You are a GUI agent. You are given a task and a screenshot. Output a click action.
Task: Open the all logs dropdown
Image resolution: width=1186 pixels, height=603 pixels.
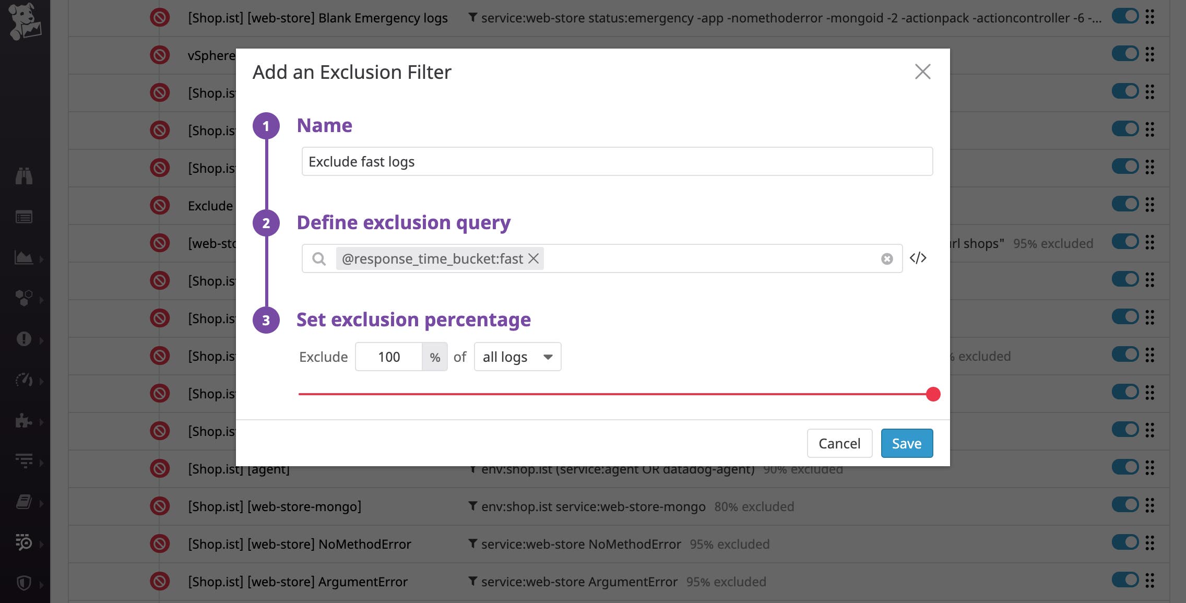coord(517,357)
